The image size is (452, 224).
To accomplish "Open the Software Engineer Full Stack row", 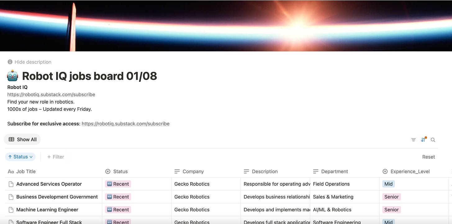I will pos(49,222).
